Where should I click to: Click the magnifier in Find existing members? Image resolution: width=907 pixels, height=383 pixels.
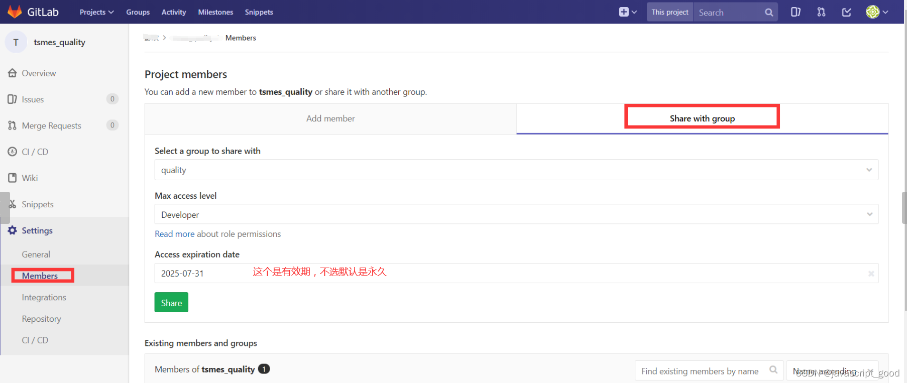(x=773, y=370)
